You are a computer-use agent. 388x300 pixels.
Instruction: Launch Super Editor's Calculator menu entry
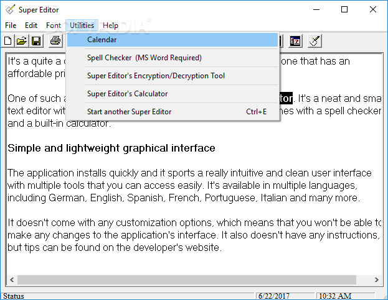(x=173, y=94)
